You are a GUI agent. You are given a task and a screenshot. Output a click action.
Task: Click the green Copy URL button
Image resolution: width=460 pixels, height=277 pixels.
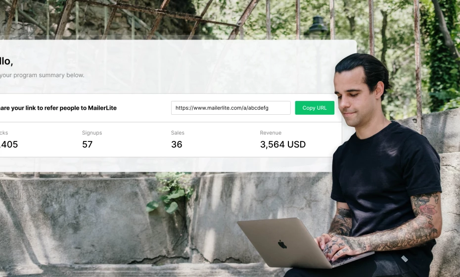click(315, 108)
